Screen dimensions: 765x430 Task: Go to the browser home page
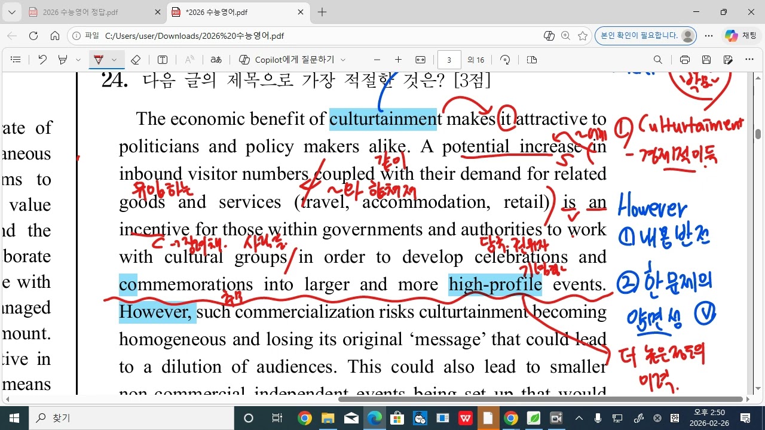click(55, 36)
